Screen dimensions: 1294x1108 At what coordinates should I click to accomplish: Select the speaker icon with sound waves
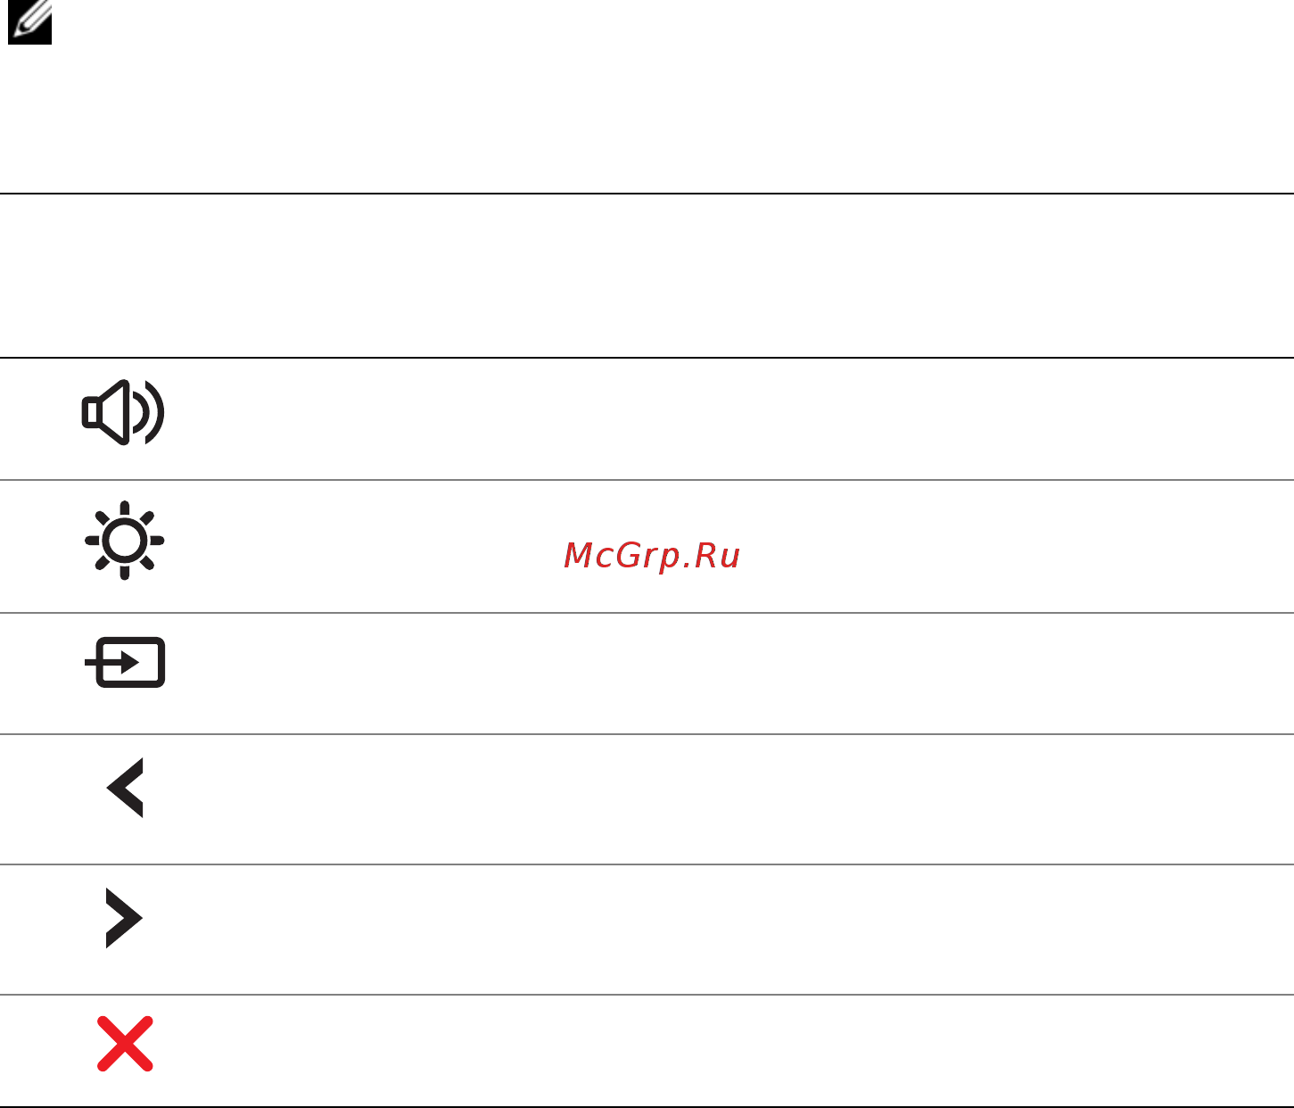tap(123, 412)
